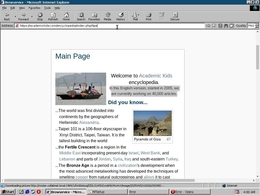
Task: Open the Tools menu
Action: [x=47, y=8]
